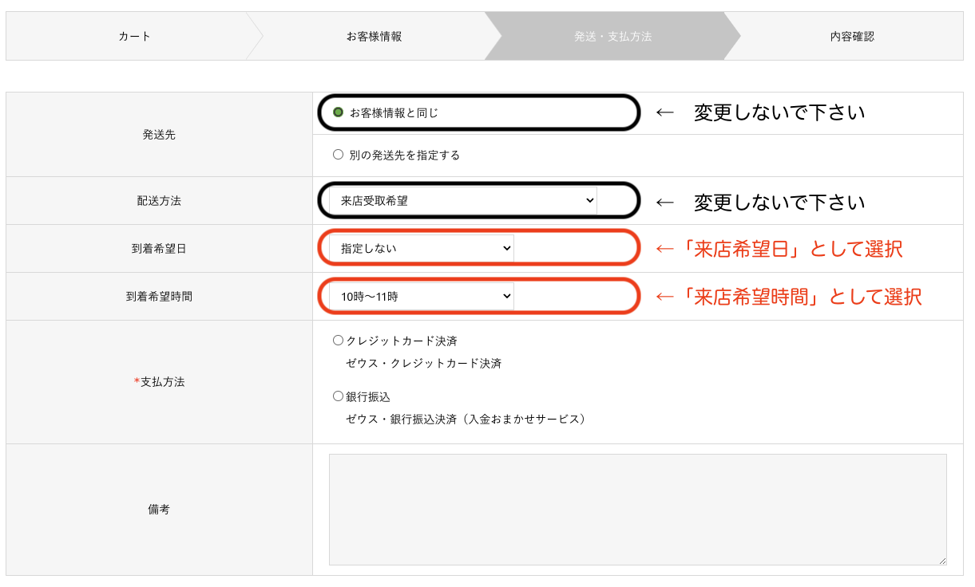
Task: Click the arrow beside 「来店希望日」として選択
Action: [x=665, y=250]
